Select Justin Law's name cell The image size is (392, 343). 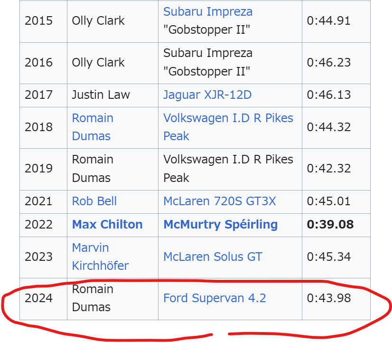tap(101, 95)
